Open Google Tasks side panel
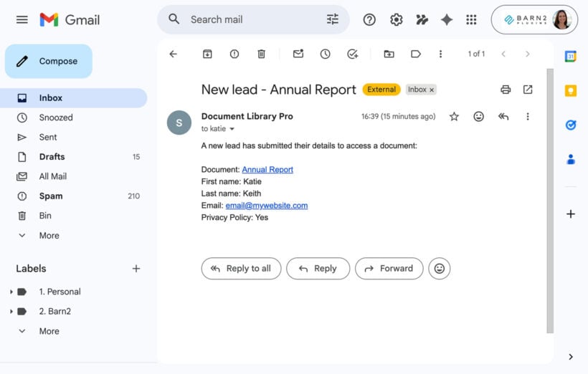The height and width of the screenshot is (374, 588). (571, 125)
